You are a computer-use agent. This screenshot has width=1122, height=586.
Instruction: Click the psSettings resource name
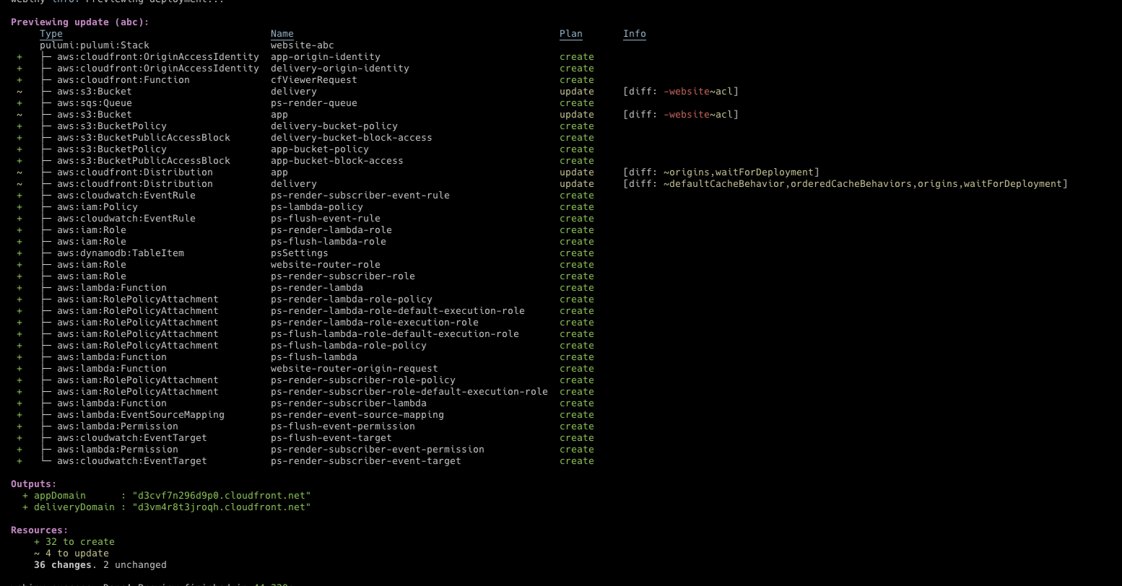299,253
